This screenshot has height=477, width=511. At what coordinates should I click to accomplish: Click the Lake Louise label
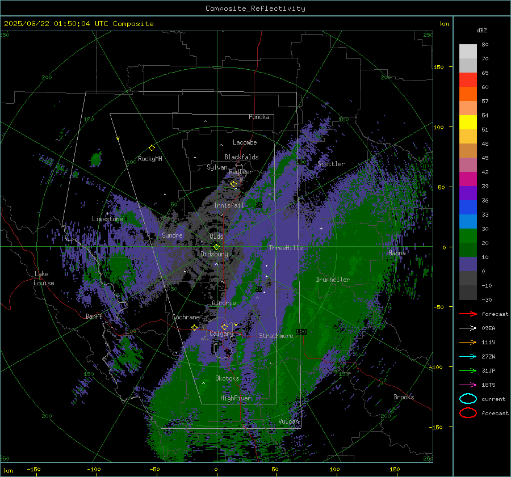pos(44,278)
